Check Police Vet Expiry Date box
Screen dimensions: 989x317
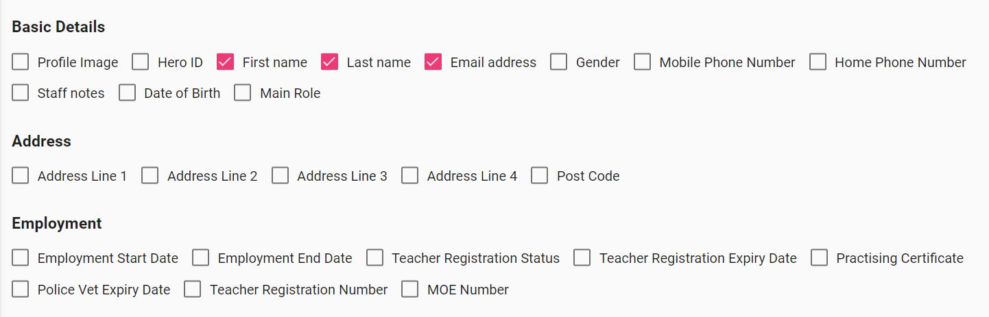pos(21,290)
